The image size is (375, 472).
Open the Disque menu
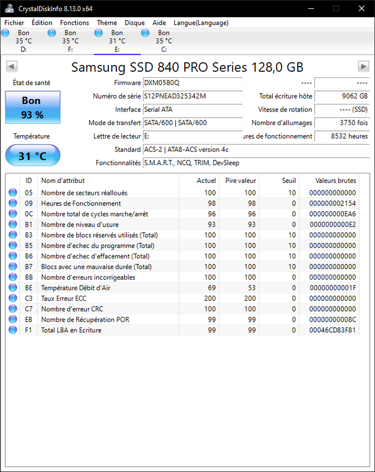135,22
